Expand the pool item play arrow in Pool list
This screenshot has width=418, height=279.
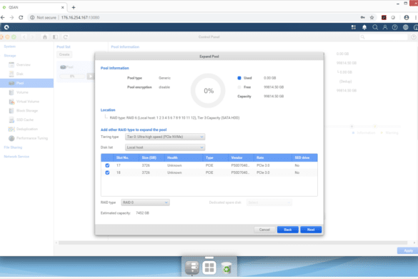coord(91,77)
